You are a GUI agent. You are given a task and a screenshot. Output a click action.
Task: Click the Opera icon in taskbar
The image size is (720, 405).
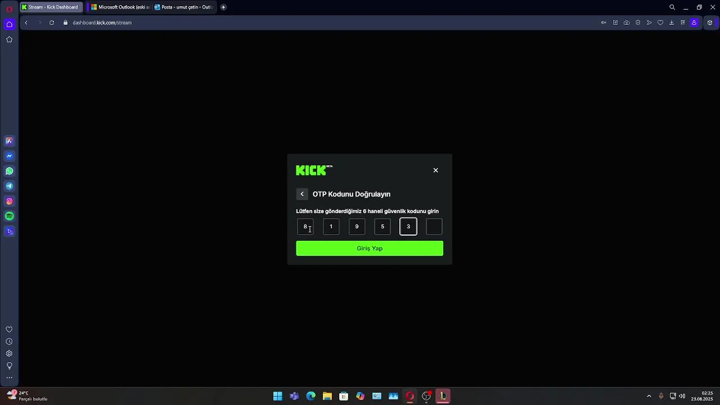tap(410, 396)
